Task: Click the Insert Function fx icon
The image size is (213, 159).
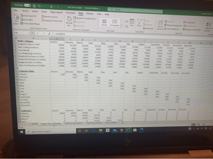Action: point(49,34)
